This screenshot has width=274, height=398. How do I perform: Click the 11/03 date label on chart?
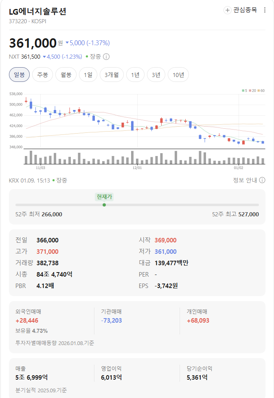click(x=40, y=168)
